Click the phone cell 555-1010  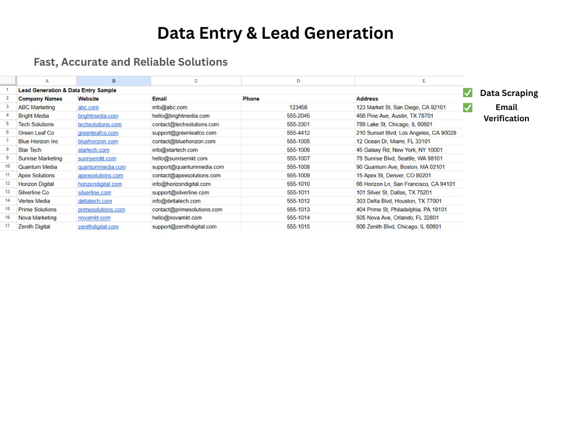click(x=298, y=184)
